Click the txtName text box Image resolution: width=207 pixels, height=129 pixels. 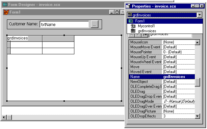[64, 24]
